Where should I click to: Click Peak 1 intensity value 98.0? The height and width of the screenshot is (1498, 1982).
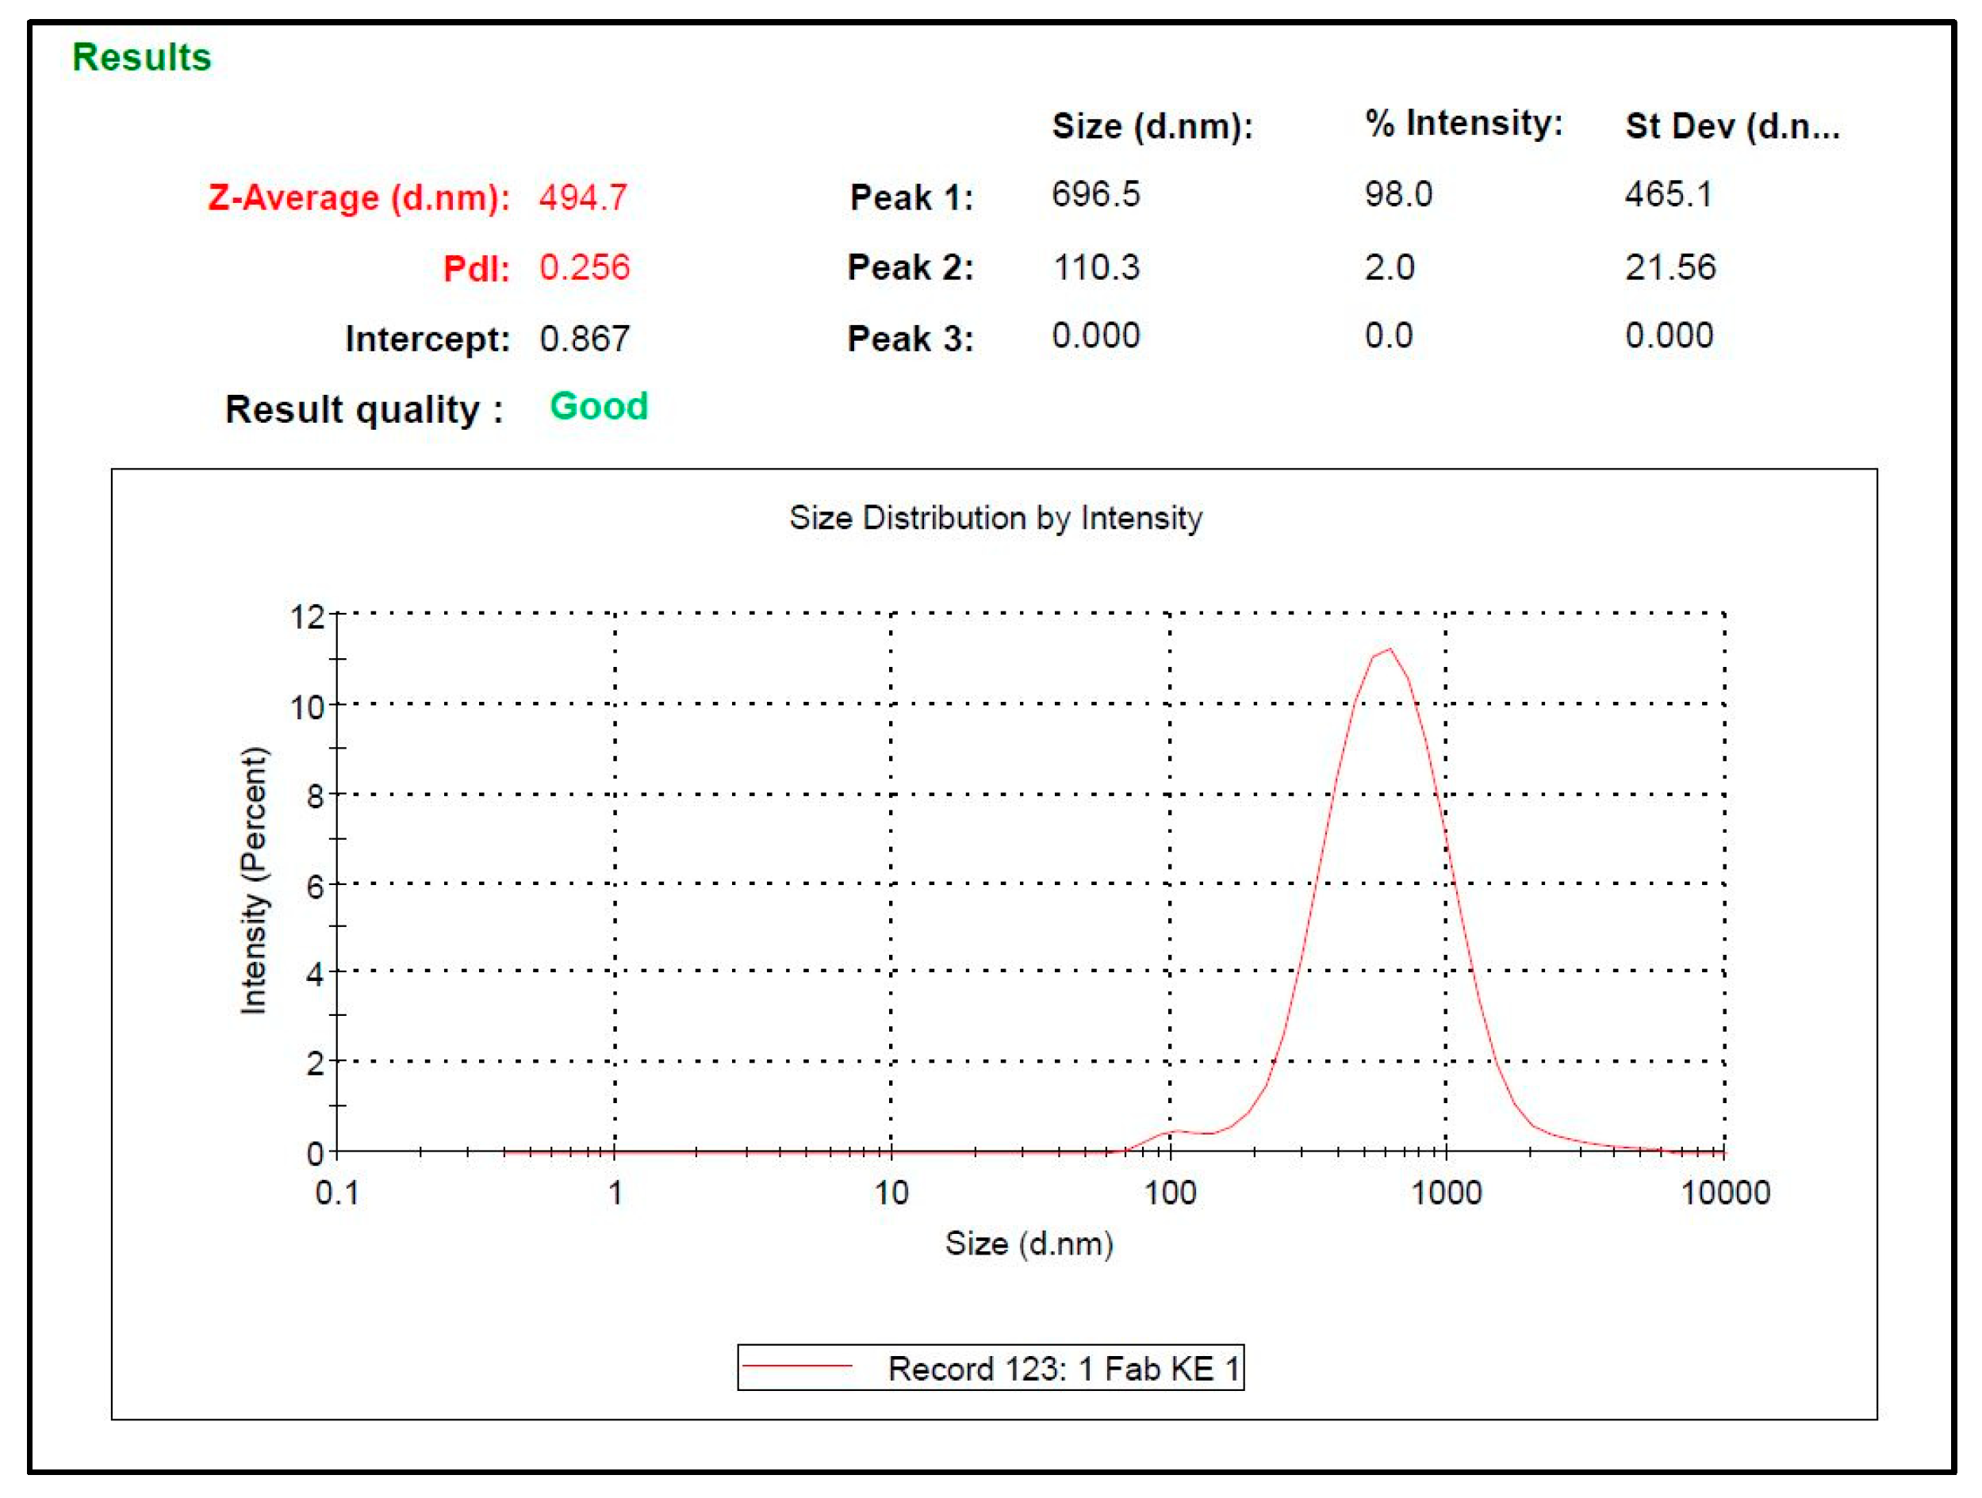1397,194
